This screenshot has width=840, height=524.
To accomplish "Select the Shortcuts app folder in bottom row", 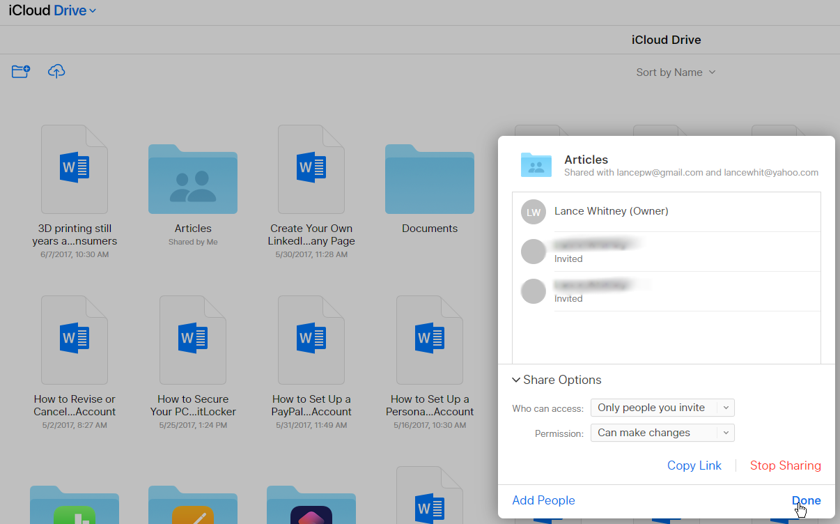I will (311, 504).
